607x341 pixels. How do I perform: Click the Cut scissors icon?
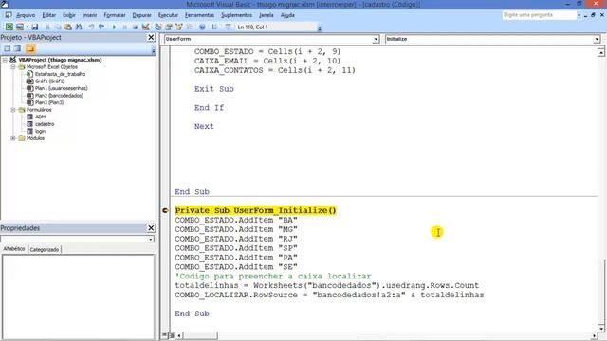coord(47,27)
